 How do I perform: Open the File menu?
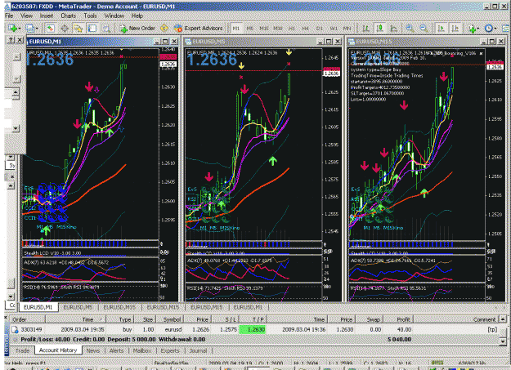click(9, 16)
